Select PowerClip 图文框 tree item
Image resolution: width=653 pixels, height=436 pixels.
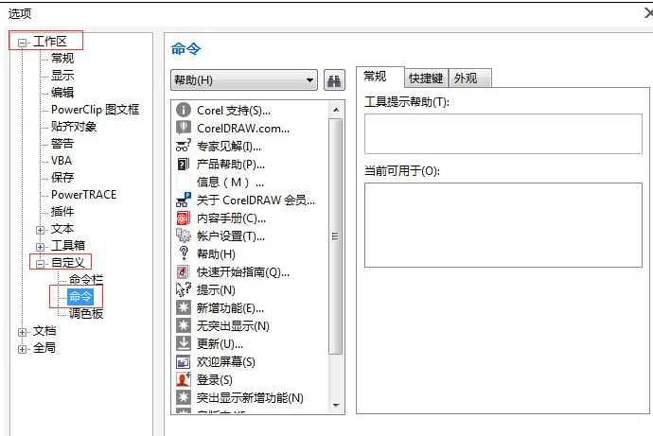coord(95,110)
